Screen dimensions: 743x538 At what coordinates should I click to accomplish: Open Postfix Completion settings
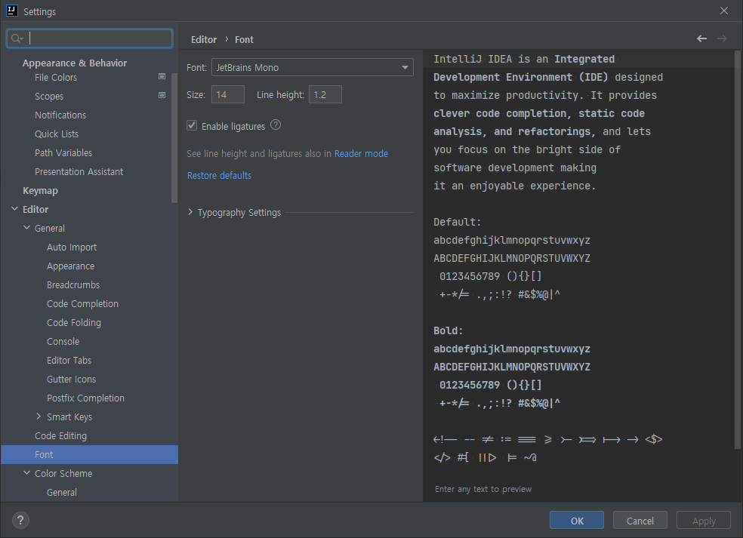tap(85, 398)
